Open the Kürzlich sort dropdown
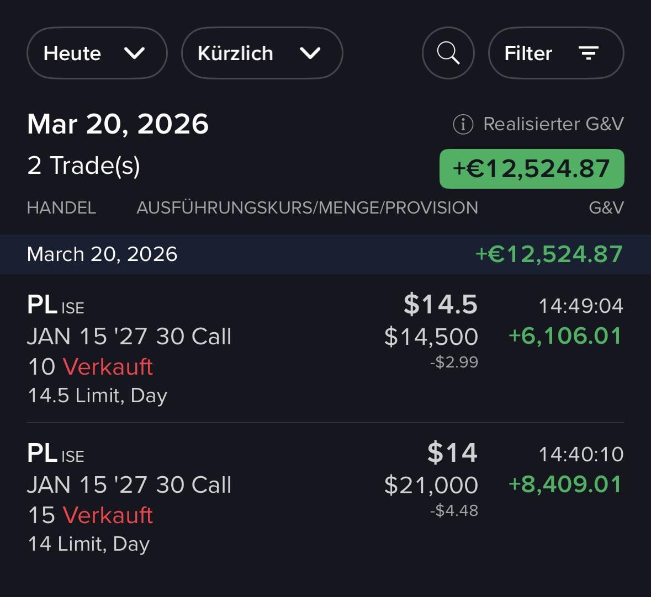The height and width of the screenshot is (597, 651). [x=261, y=54]
